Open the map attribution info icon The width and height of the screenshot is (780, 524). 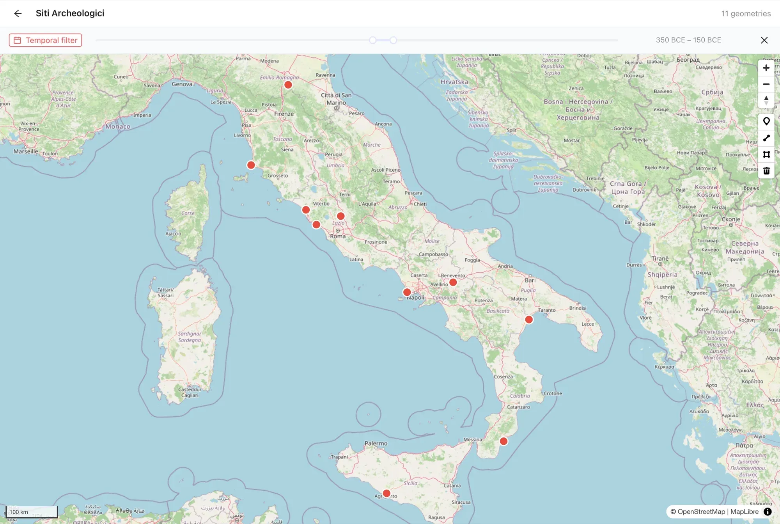768,512
